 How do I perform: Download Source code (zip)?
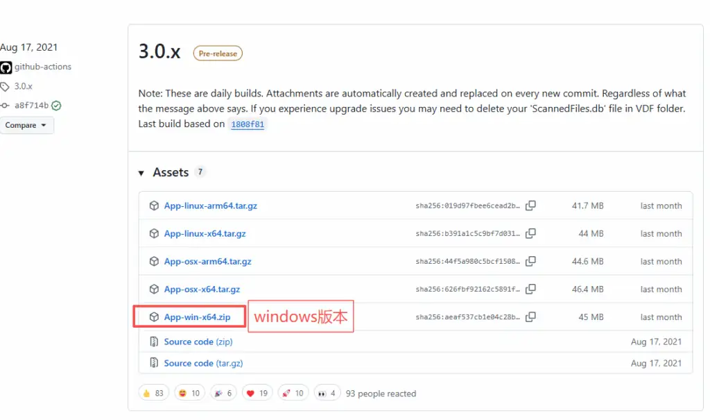coord(198,342)
